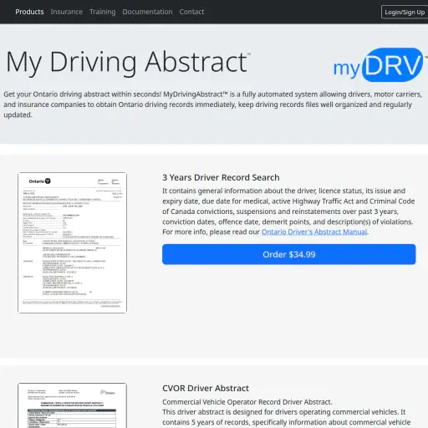
Task: Open the Ontario Driver's Abstract Manual link
Action: click(x=314, y=232)
